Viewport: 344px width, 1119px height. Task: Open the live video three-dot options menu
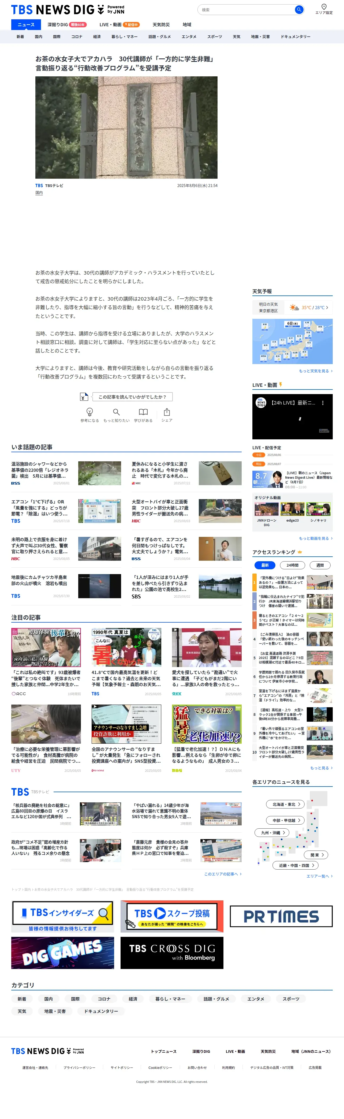[322, 403]
